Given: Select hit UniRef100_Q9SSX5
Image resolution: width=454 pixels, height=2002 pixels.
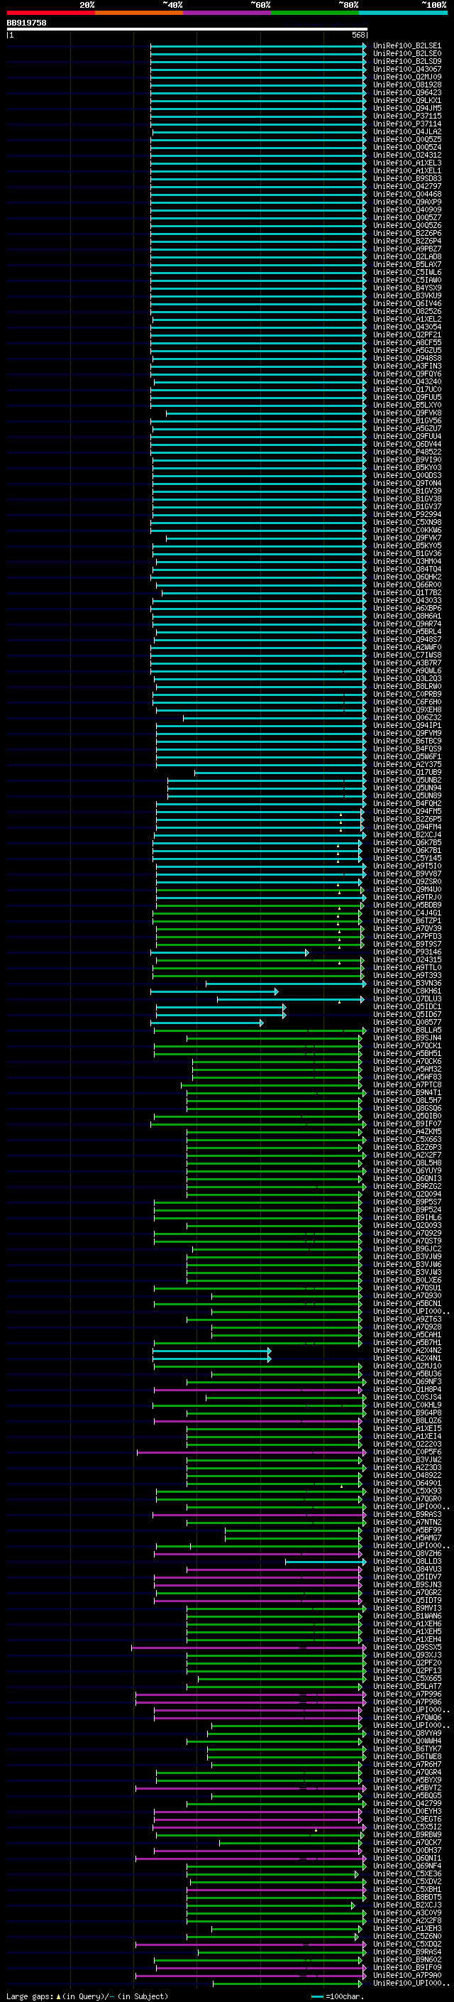Looking at the screenshot, I should click(406, 1647).
